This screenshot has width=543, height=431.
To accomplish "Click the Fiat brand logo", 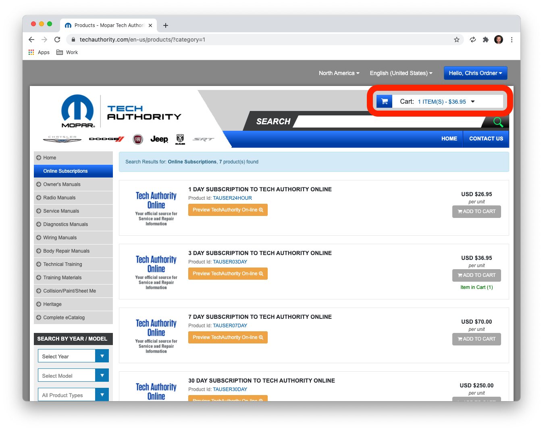I will pos(138,139).
